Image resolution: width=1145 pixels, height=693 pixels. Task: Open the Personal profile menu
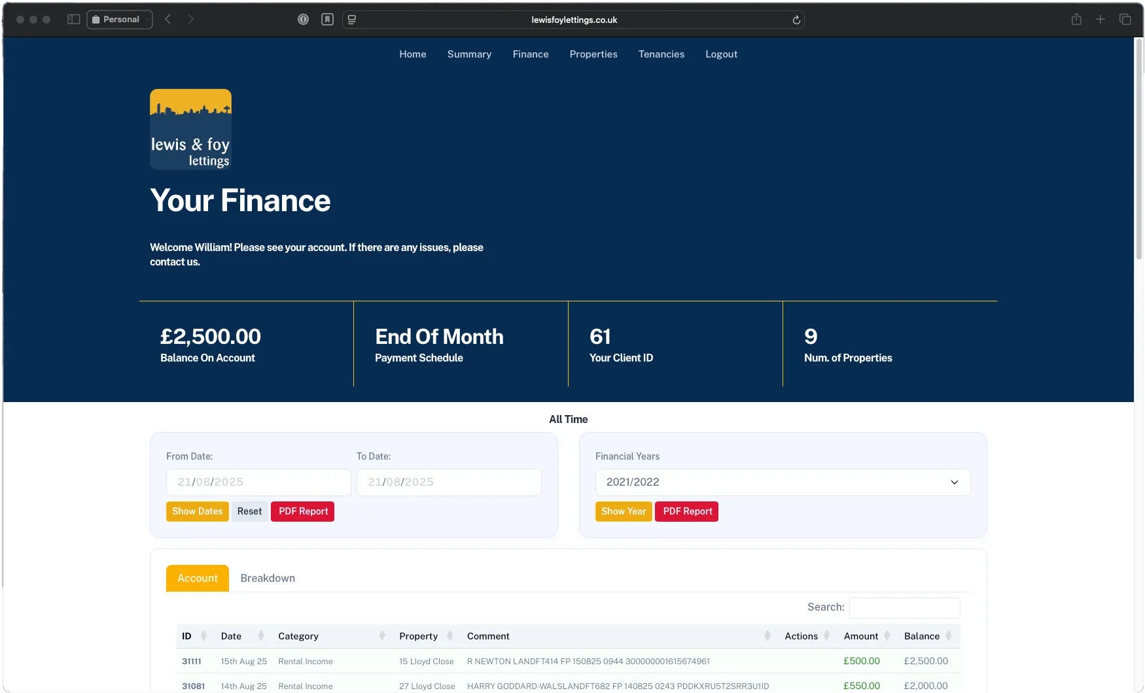pos(119,19)
